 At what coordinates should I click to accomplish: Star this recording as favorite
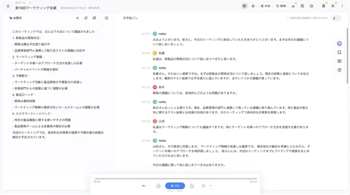pos(253,6)
